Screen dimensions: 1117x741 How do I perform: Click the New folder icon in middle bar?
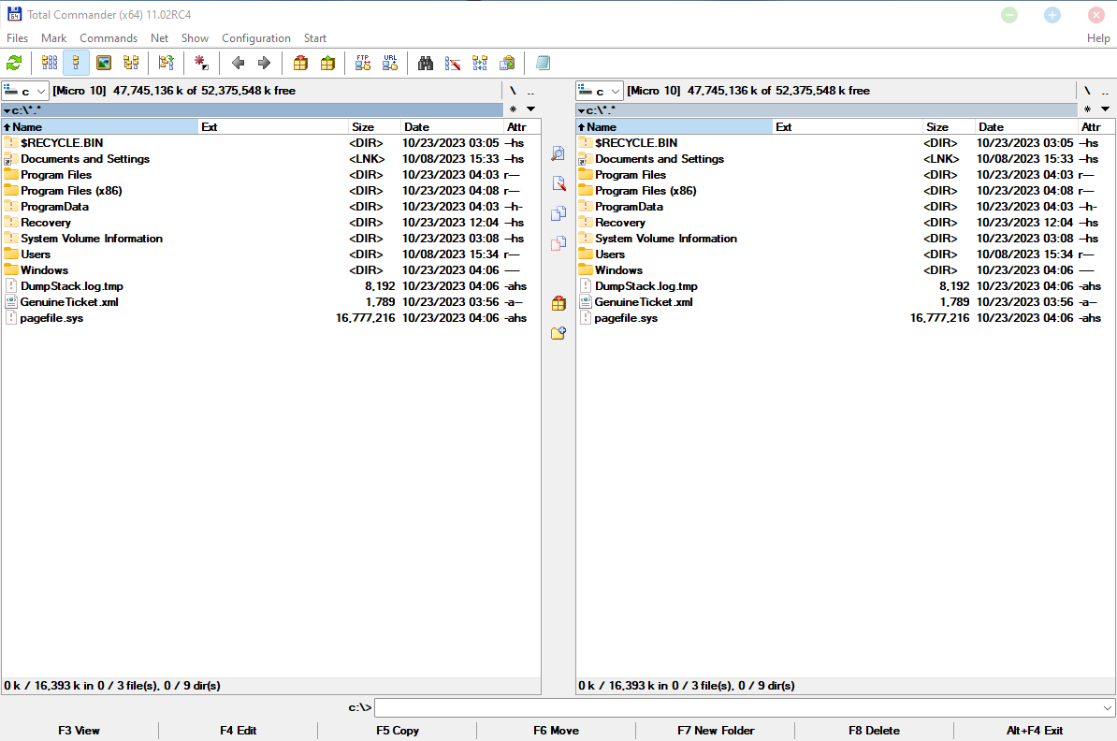click(558, 333)
